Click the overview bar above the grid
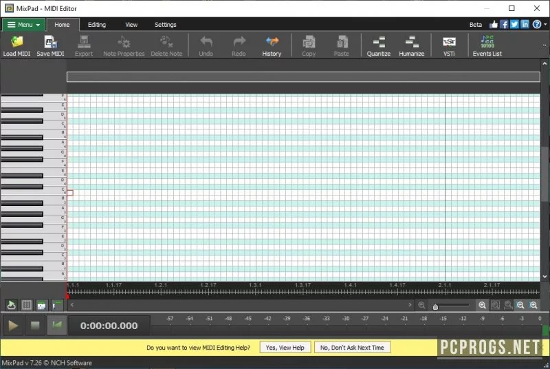This screenshot has width=550, height=369. coord(303,77)
